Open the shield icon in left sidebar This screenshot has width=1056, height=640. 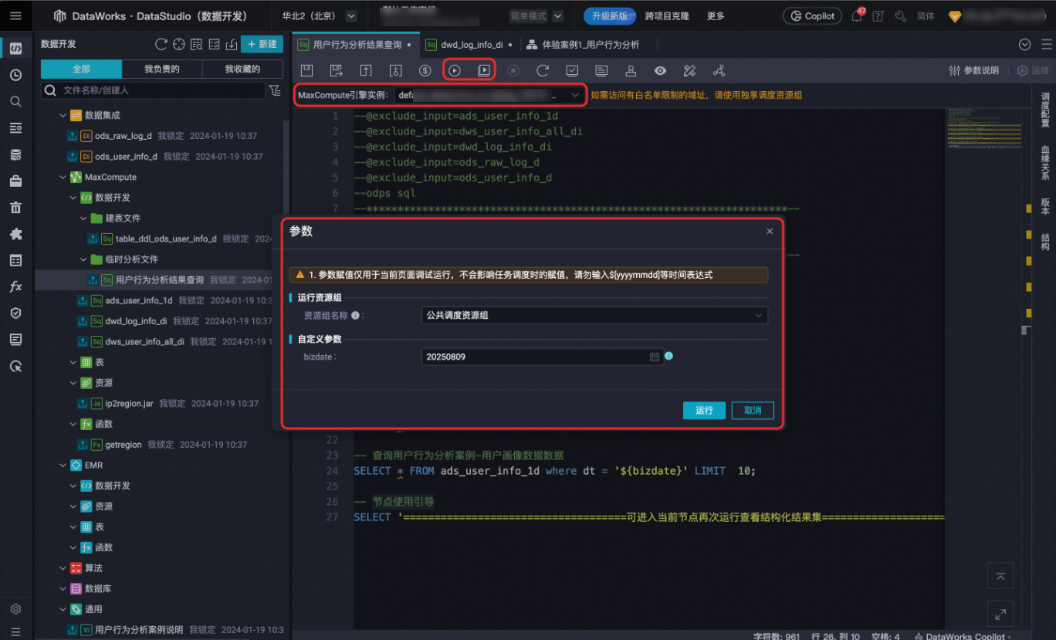click(15, 313)
